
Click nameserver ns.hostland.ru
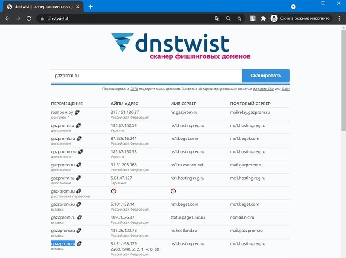(x=184, y=231)
